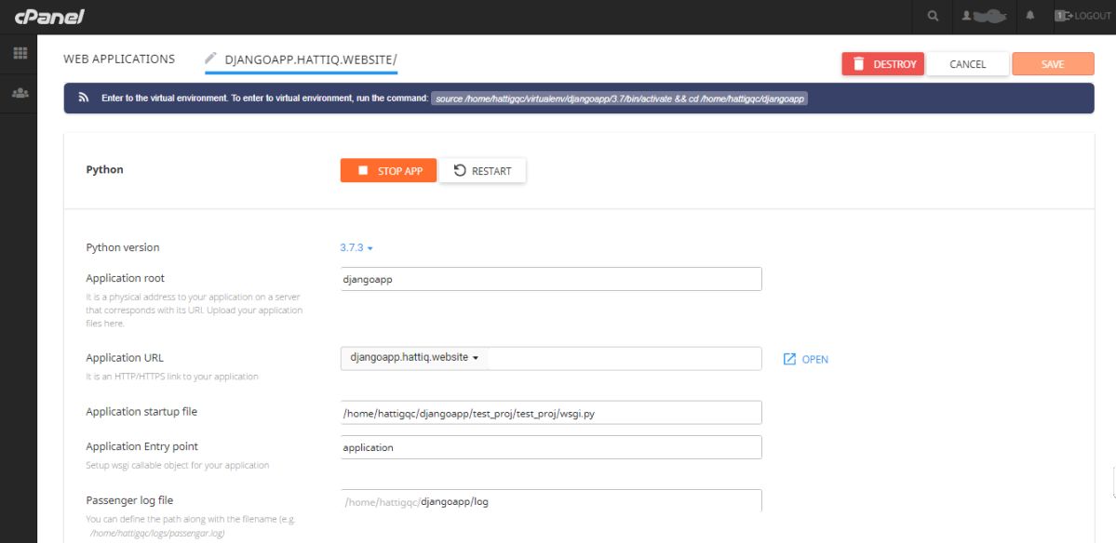
Task: Click the cPanel logo
Action: click(x=49, y=17)
